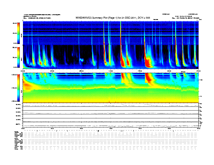Click 00:00 tick label under RAD1 spectrogram
This screenshot has height=165, width=214.
(x=23, y=71)
